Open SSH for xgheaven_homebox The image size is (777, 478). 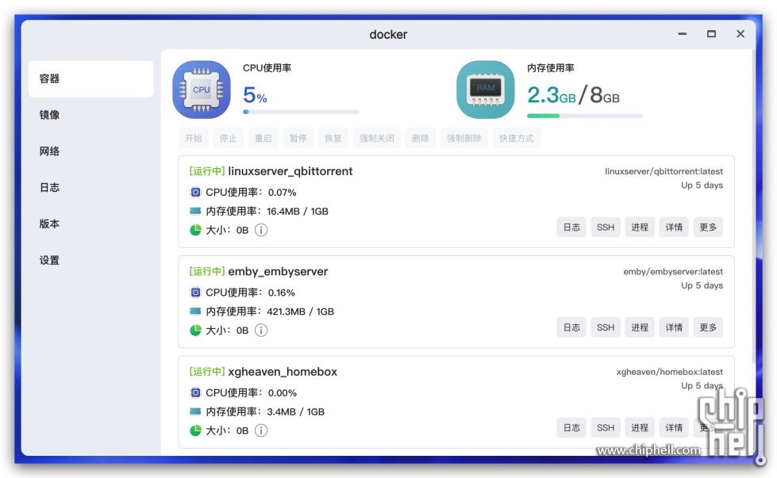click(x=606, y=427)
